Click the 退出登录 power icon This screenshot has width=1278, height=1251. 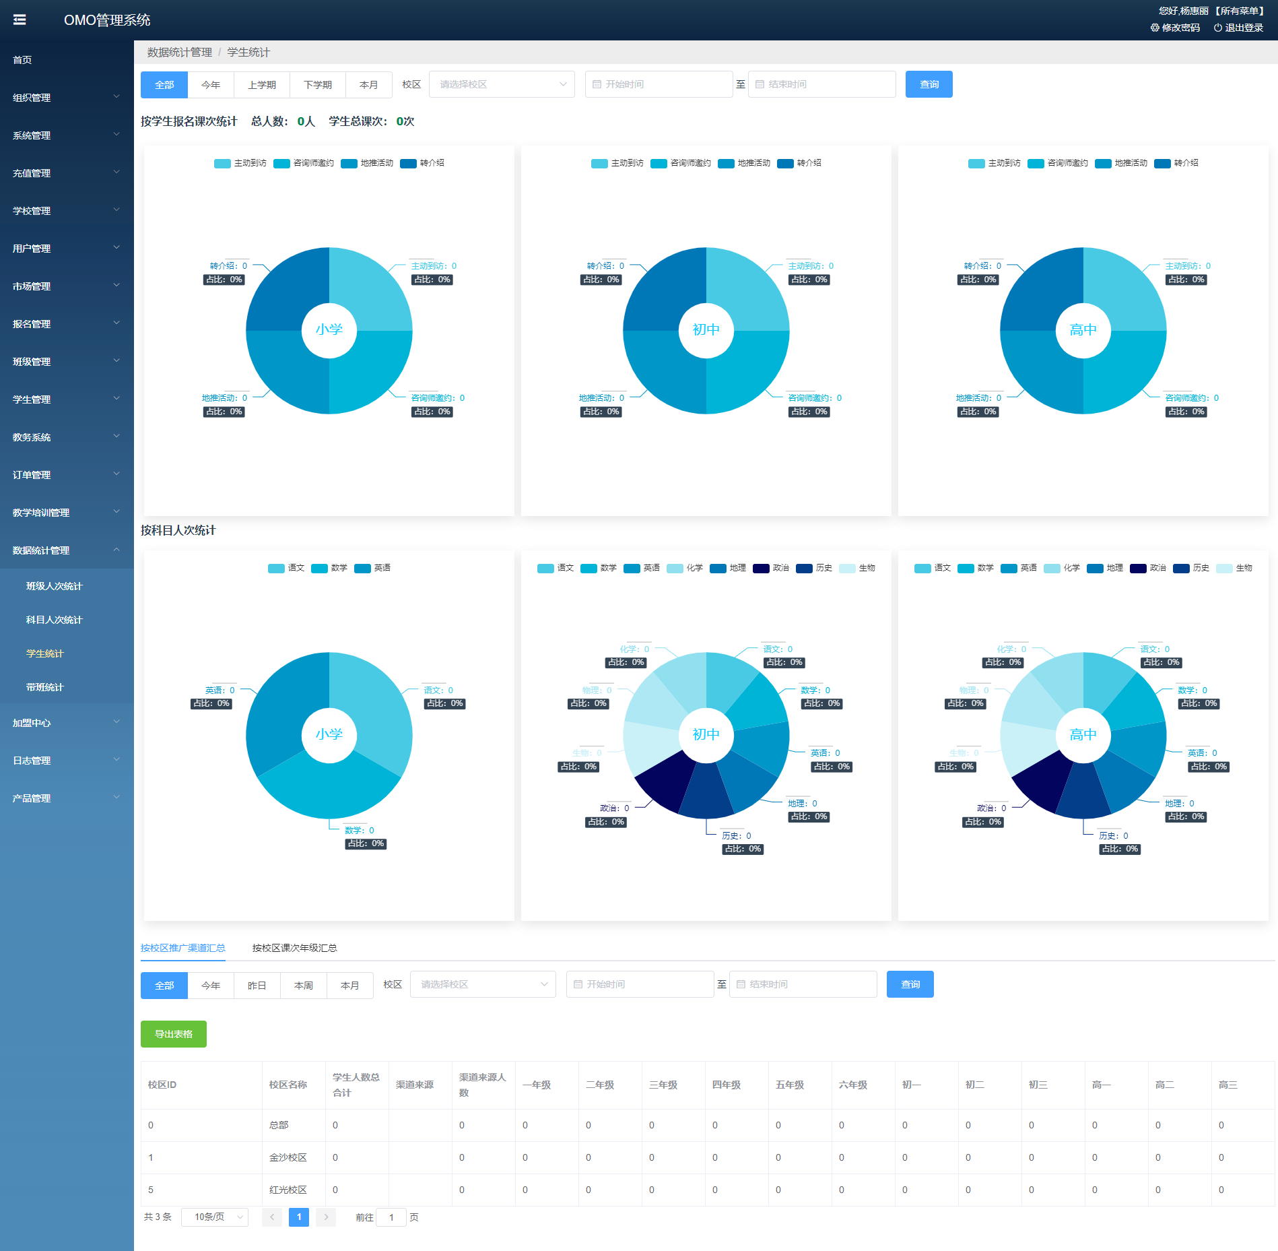coord(1217,28)
